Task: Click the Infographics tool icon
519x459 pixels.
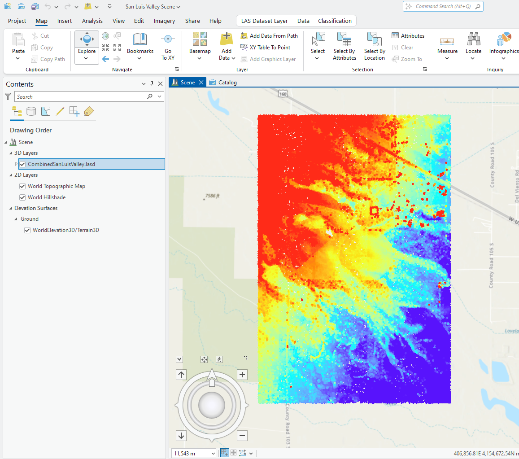Action: click(504, 40)
